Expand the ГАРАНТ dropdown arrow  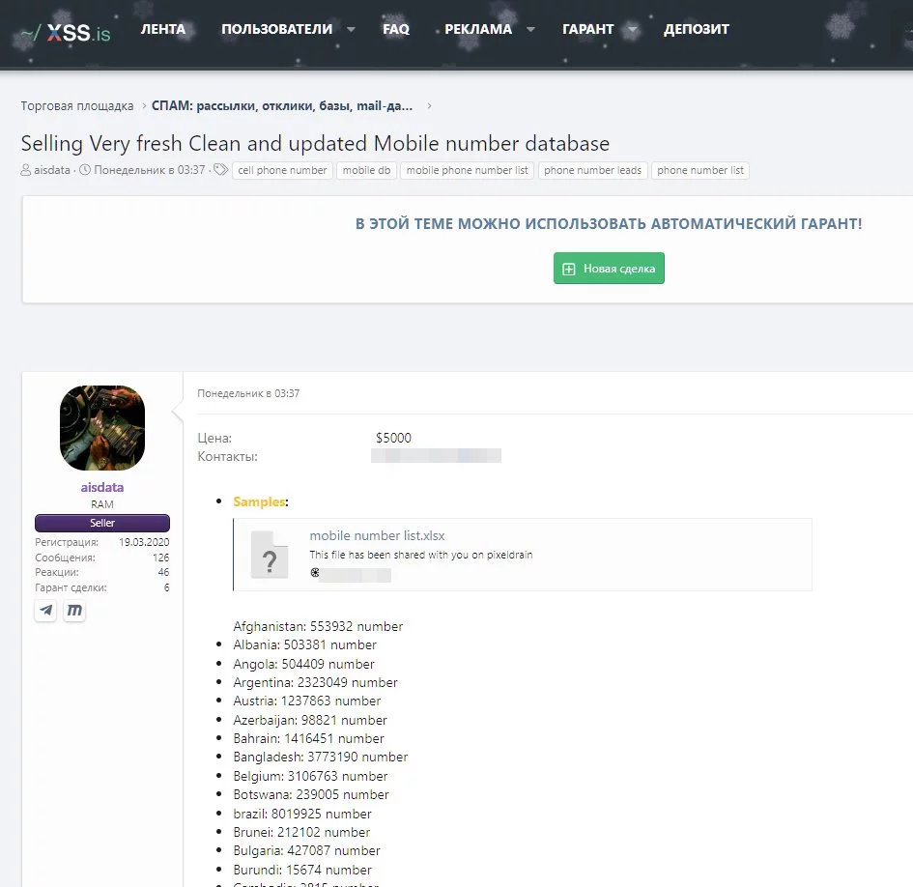631,30
